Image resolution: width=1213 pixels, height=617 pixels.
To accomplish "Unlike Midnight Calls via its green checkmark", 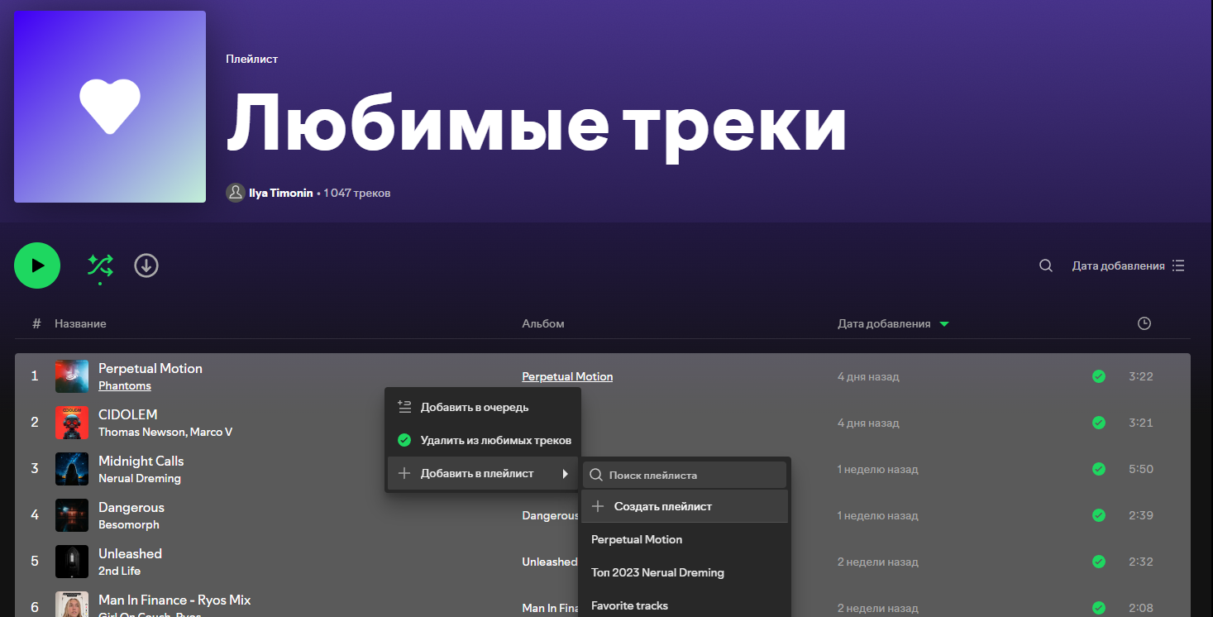I will tap(1099, 469).
